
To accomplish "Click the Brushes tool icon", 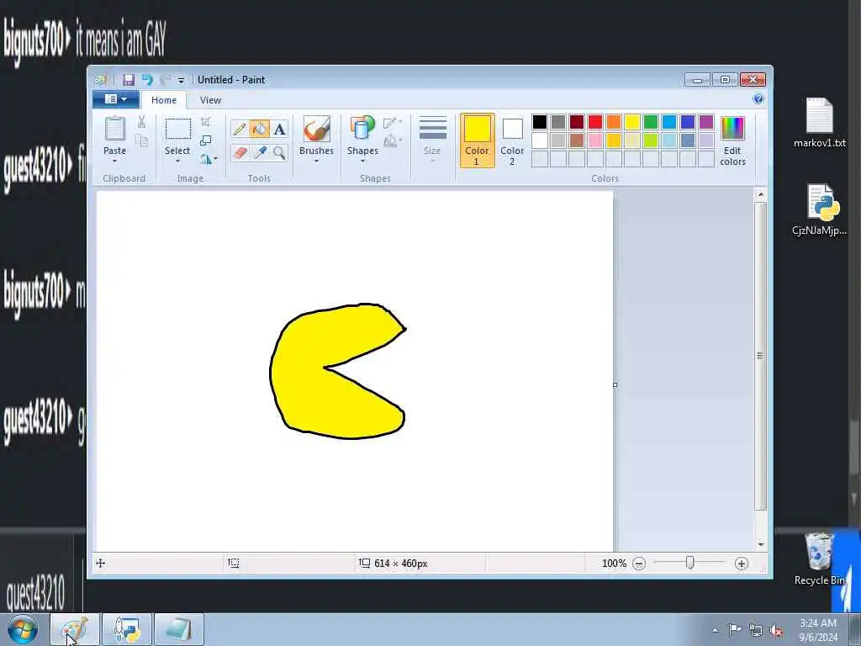I will tap(316, 129).
